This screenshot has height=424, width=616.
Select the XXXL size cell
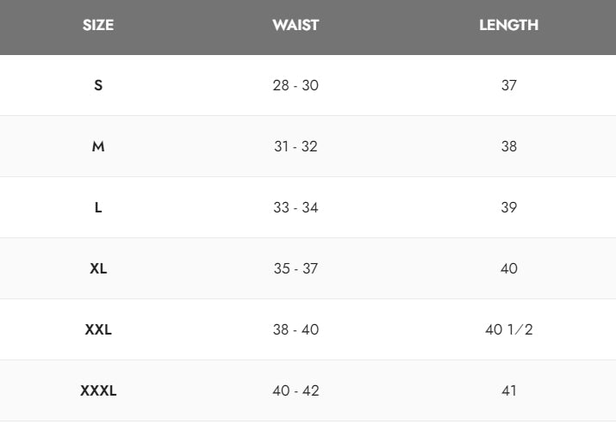pos(98,390)
